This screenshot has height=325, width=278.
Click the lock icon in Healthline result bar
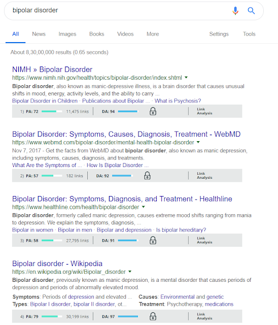(x=153, y=240)
